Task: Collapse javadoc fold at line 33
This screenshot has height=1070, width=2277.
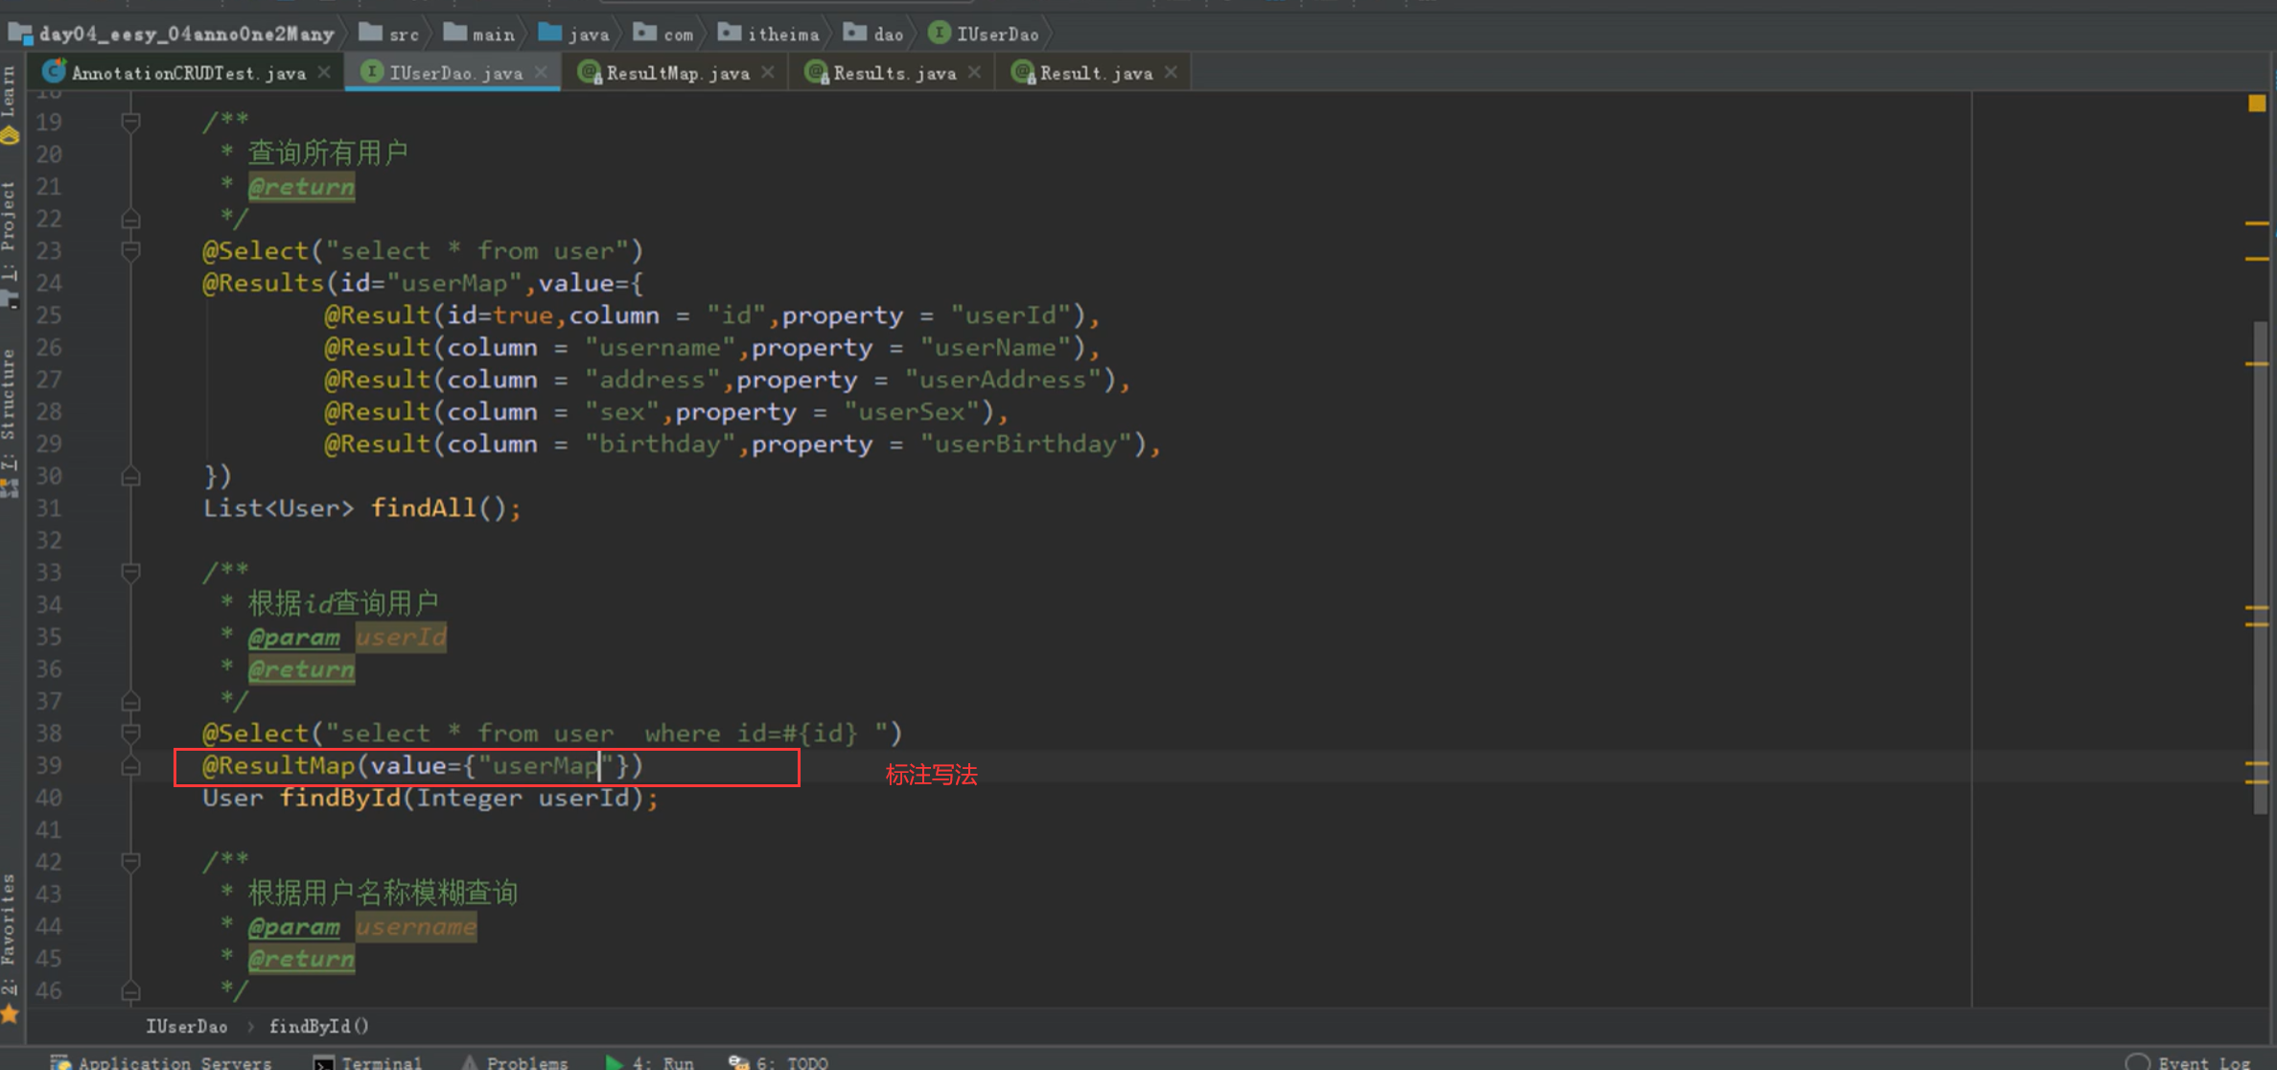Action: 131,572
